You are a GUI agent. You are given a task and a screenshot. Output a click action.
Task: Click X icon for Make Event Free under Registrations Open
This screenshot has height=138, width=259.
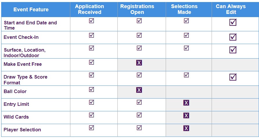click(139, 63)
